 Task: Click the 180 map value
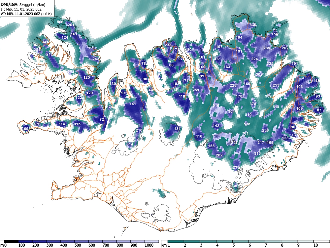188,50
